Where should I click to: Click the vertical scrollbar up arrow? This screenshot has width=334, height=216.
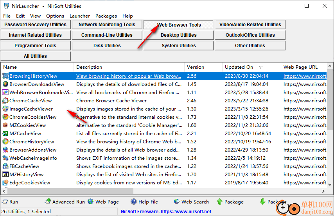click(330, 66)
